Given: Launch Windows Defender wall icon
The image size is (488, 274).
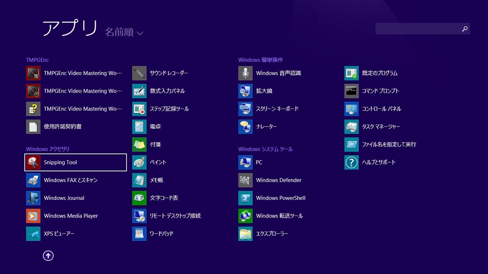Looking at the screenshot, I should point(245,180).
